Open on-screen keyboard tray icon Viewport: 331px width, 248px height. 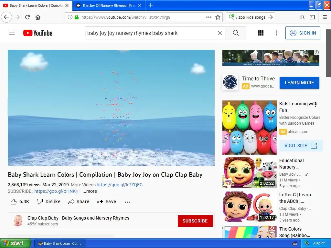coord(295,243)
